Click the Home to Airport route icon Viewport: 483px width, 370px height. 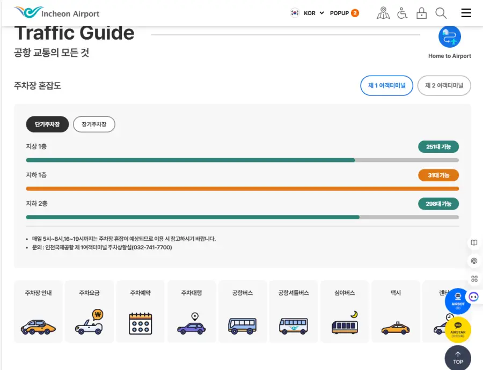[449, 36]
